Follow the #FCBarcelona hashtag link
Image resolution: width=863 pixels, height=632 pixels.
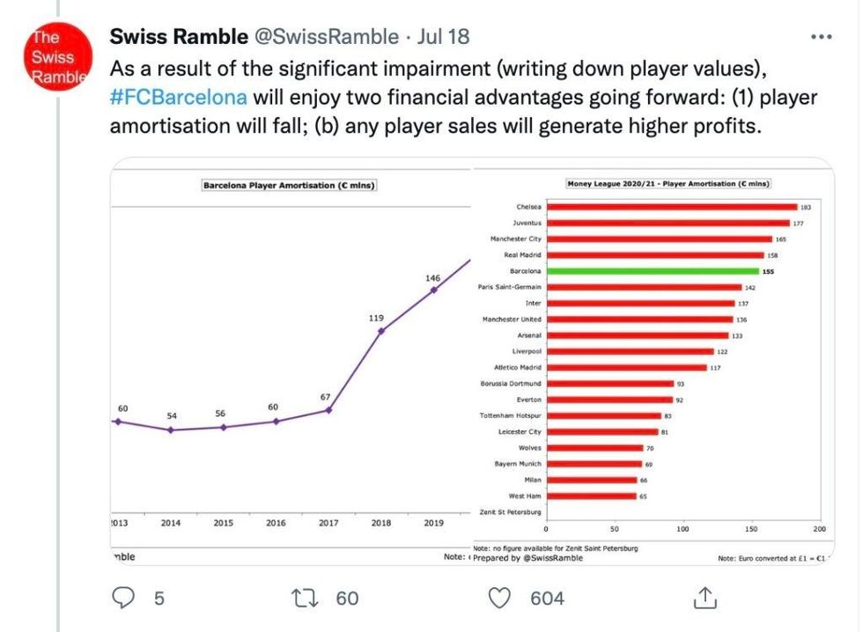click(179, 96)
